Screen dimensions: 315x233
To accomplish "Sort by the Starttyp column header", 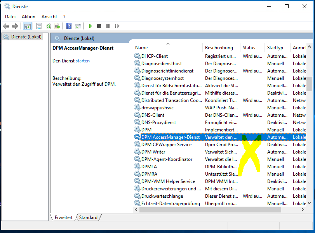I will (277, 48).
